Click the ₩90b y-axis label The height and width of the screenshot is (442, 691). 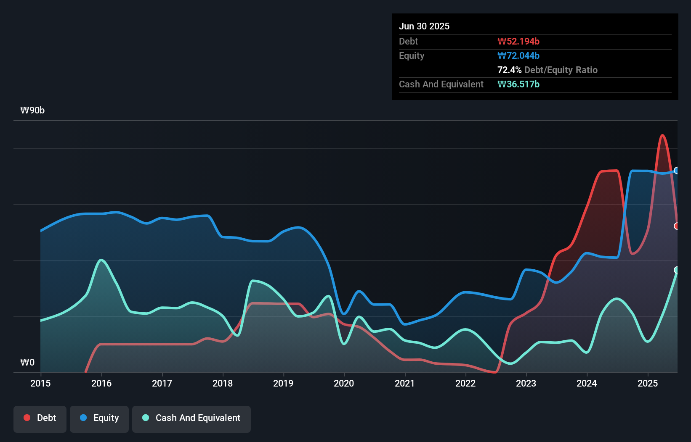(32, 110)
